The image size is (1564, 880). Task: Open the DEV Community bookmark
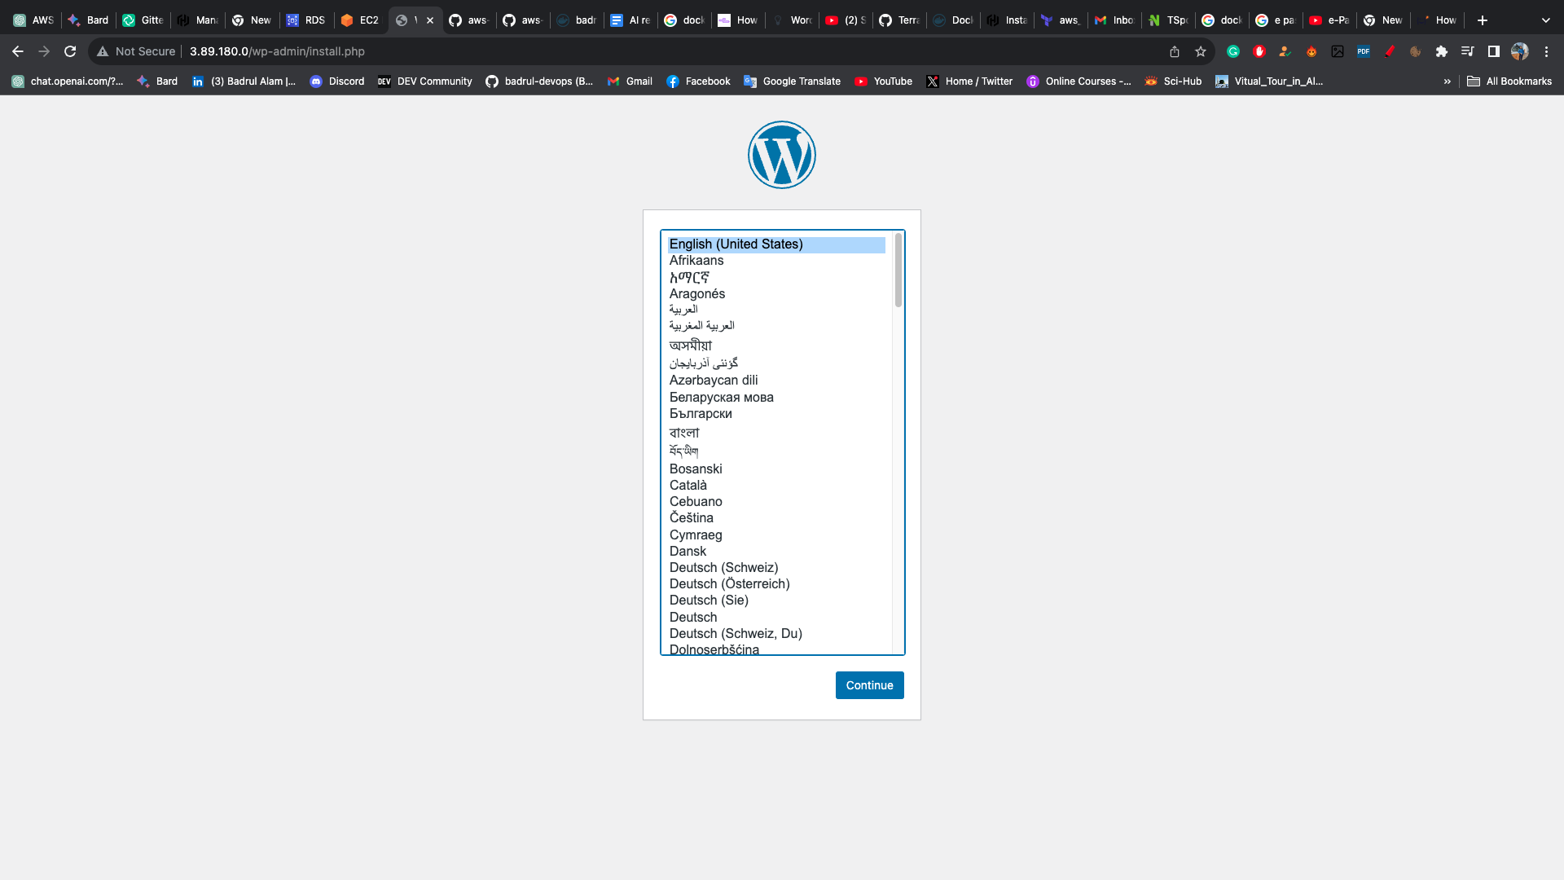point(424,81)
